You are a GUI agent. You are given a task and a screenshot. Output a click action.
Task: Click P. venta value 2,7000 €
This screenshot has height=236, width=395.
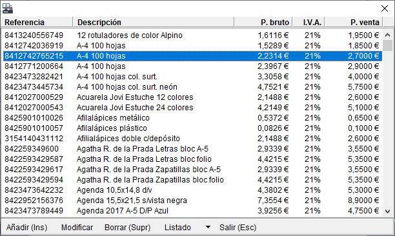coord(363,56)
